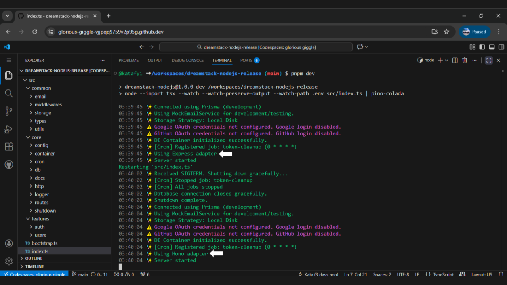Open the Extensions view icon
Viewport: 507px width, 285px height.
click(9, 146)
